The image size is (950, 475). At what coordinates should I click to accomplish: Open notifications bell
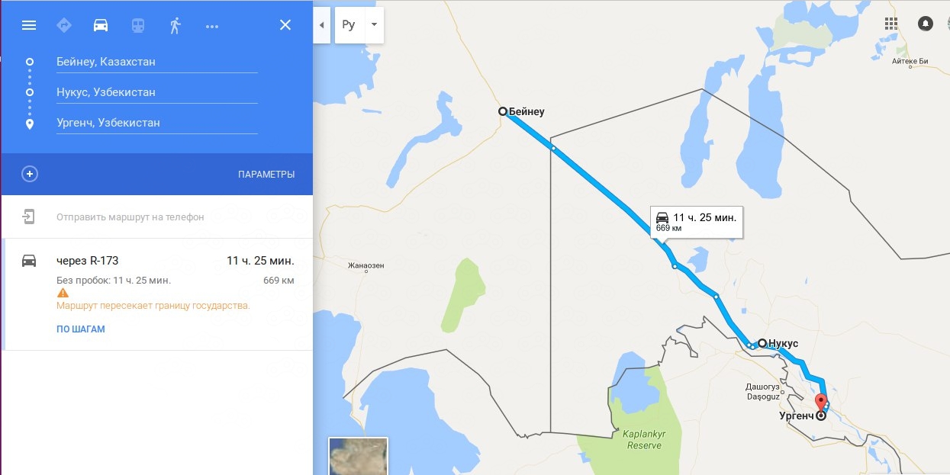point(926,24)
